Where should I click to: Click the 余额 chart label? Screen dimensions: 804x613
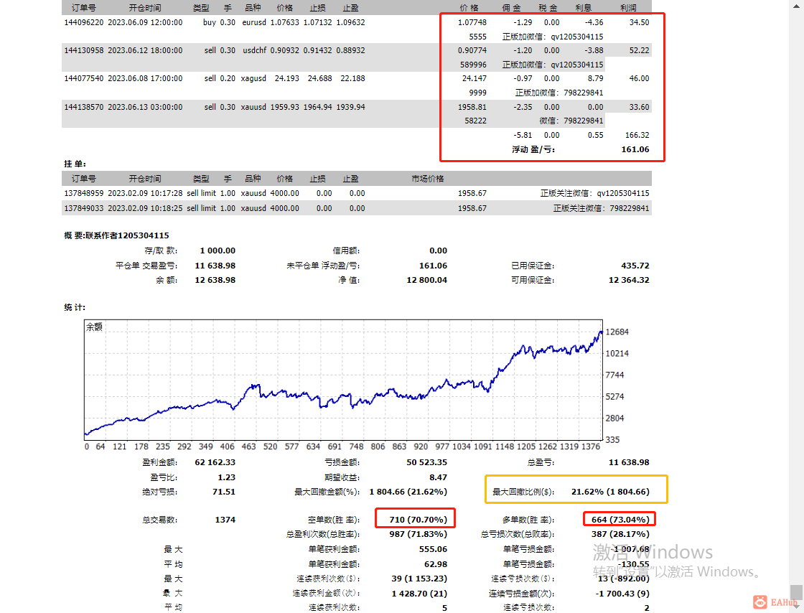point(94,327)
